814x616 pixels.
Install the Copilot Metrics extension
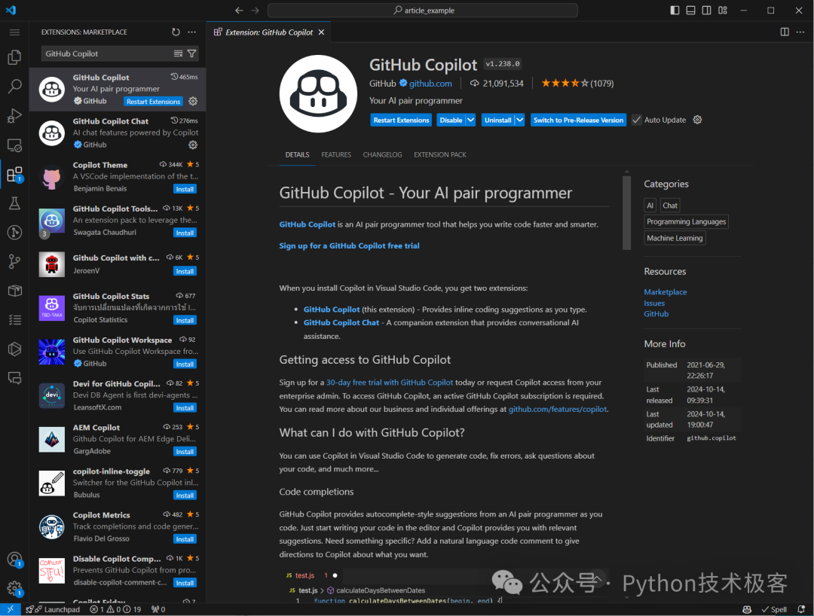coord(185,539)
